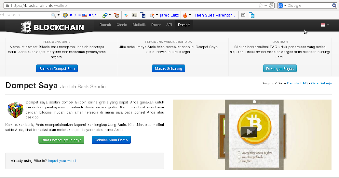Click the Jadilah Bank Sendiri tagline

(84, 86)
